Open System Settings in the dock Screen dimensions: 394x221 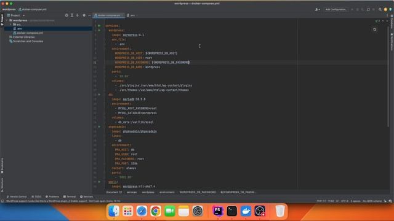click(198, 211)
